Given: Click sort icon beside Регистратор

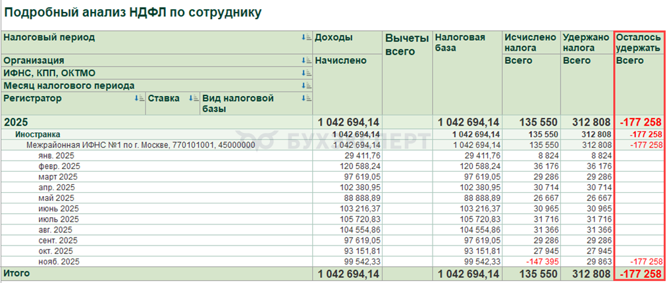Looking at the screenshot, I should tap(139, 98).
